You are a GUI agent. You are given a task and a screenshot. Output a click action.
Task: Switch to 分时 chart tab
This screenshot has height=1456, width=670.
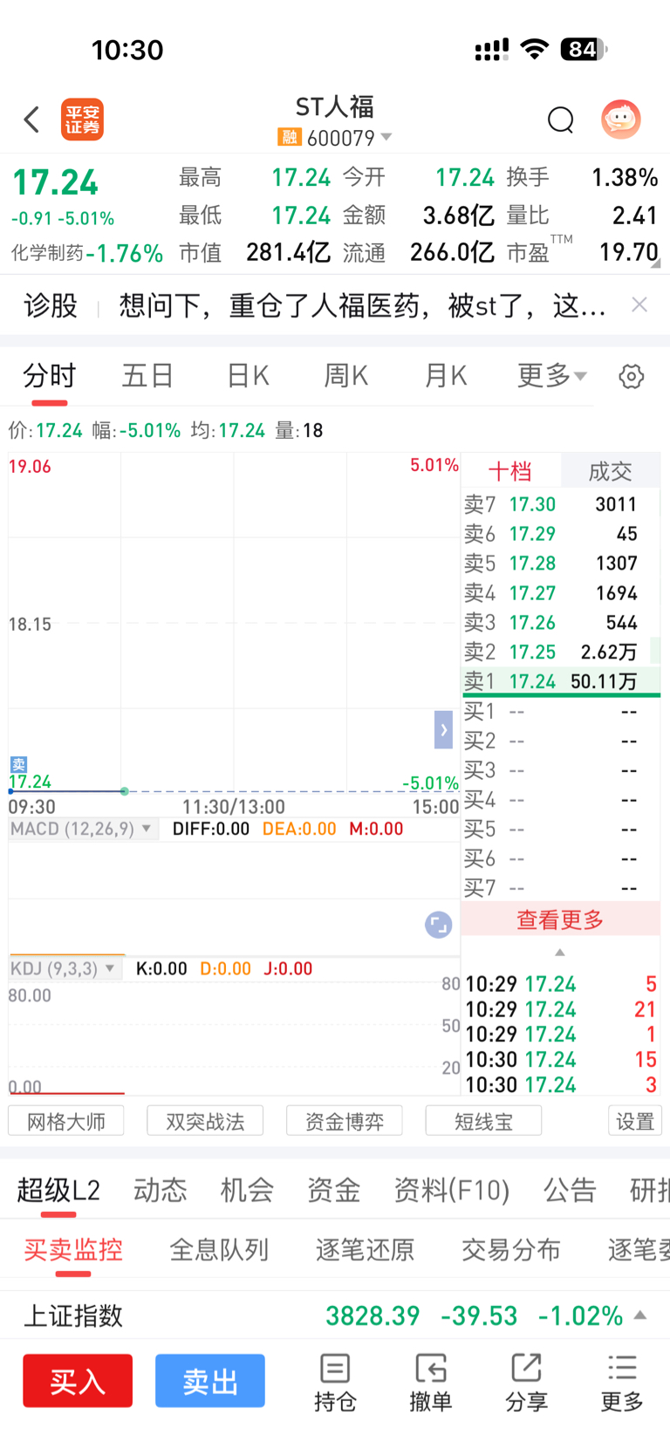[x=50, y=376]
